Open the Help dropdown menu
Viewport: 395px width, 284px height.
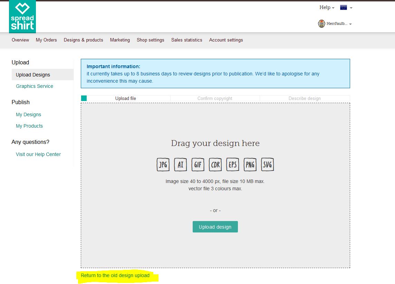coord(327,7)
